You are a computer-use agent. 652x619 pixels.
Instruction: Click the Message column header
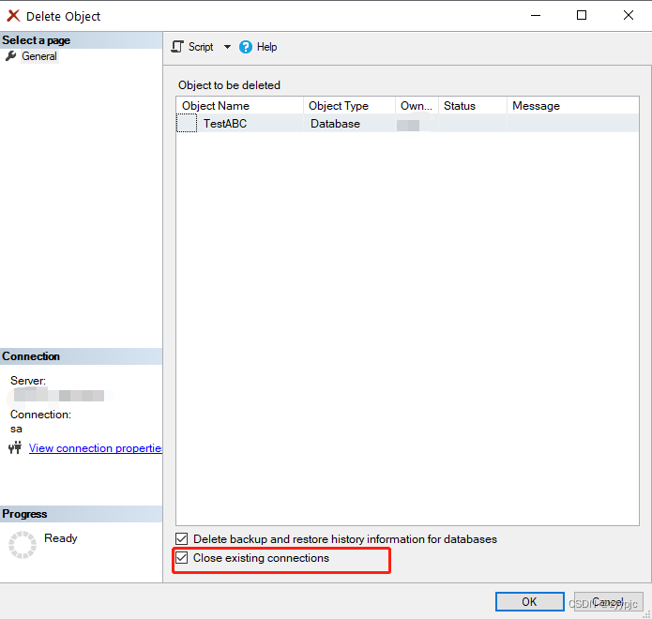coord(573,106)
